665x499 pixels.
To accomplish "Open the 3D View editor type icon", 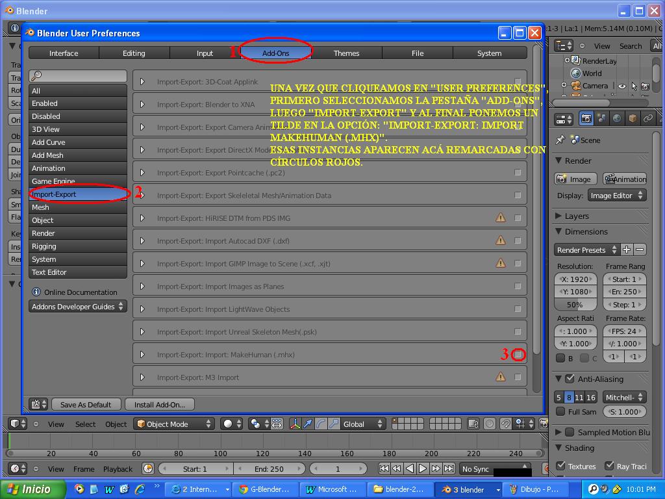I will click(x=18, y=424).
